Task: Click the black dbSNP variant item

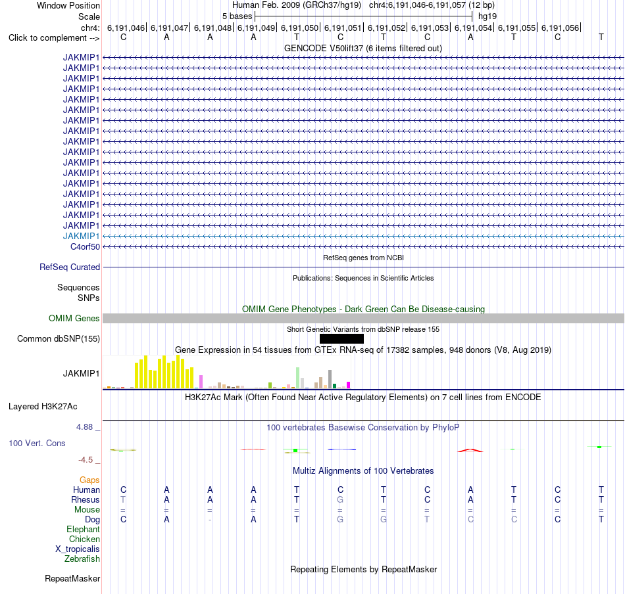Action: click(341, 339)
